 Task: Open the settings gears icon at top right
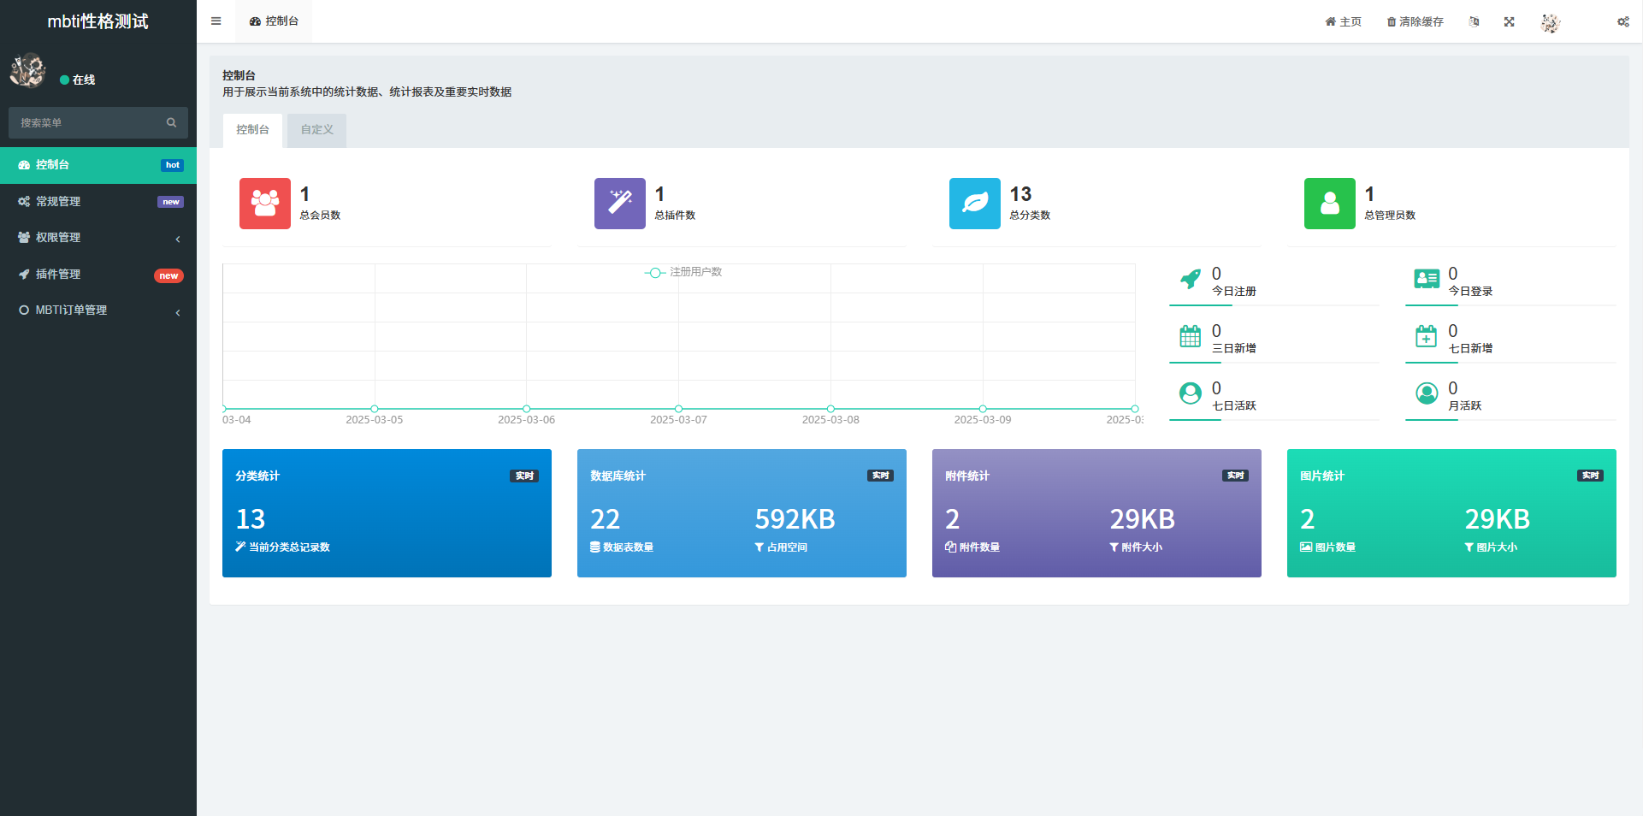coord(1622,21)
